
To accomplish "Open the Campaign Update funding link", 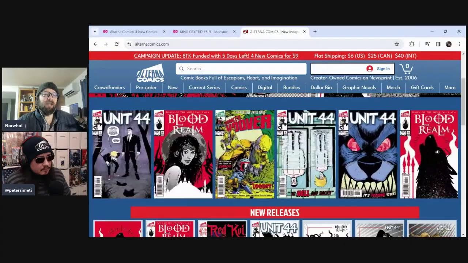I will [216, 56].
